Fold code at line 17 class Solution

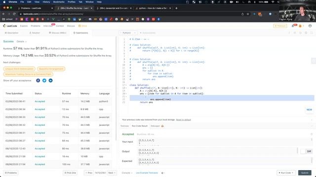(x=126, y=85)
